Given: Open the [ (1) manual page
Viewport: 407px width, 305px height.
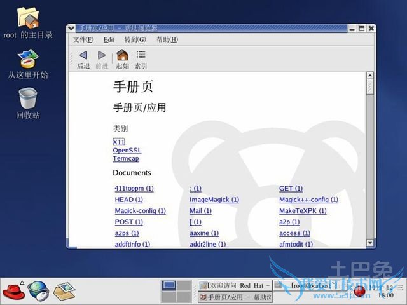Looking at the screenshot, I should [195, 222].
